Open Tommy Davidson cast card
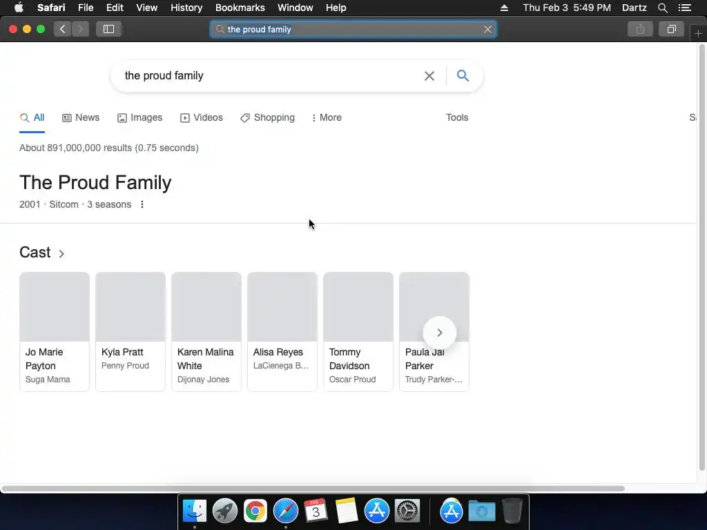 click(x=358, y=332)
